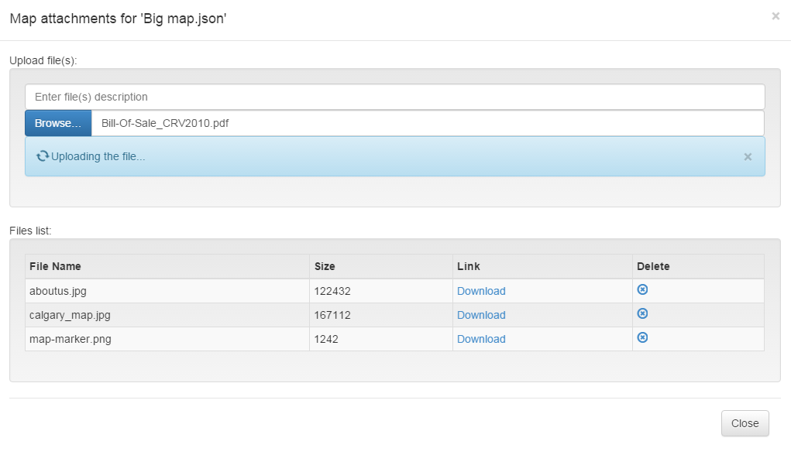Select the aboutus.jpg file name cell
The width and height of the screenshot is (791, 455).
coord(167,291)
